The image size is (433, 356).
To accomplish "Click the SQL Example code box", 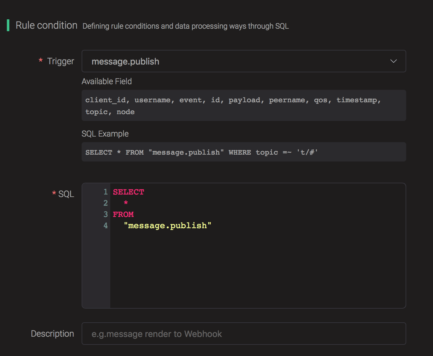I will pos(244,152).
